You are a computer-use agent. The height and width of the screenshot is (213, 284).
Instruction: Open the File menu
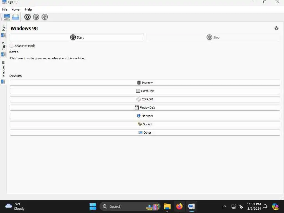pos(5,9)
